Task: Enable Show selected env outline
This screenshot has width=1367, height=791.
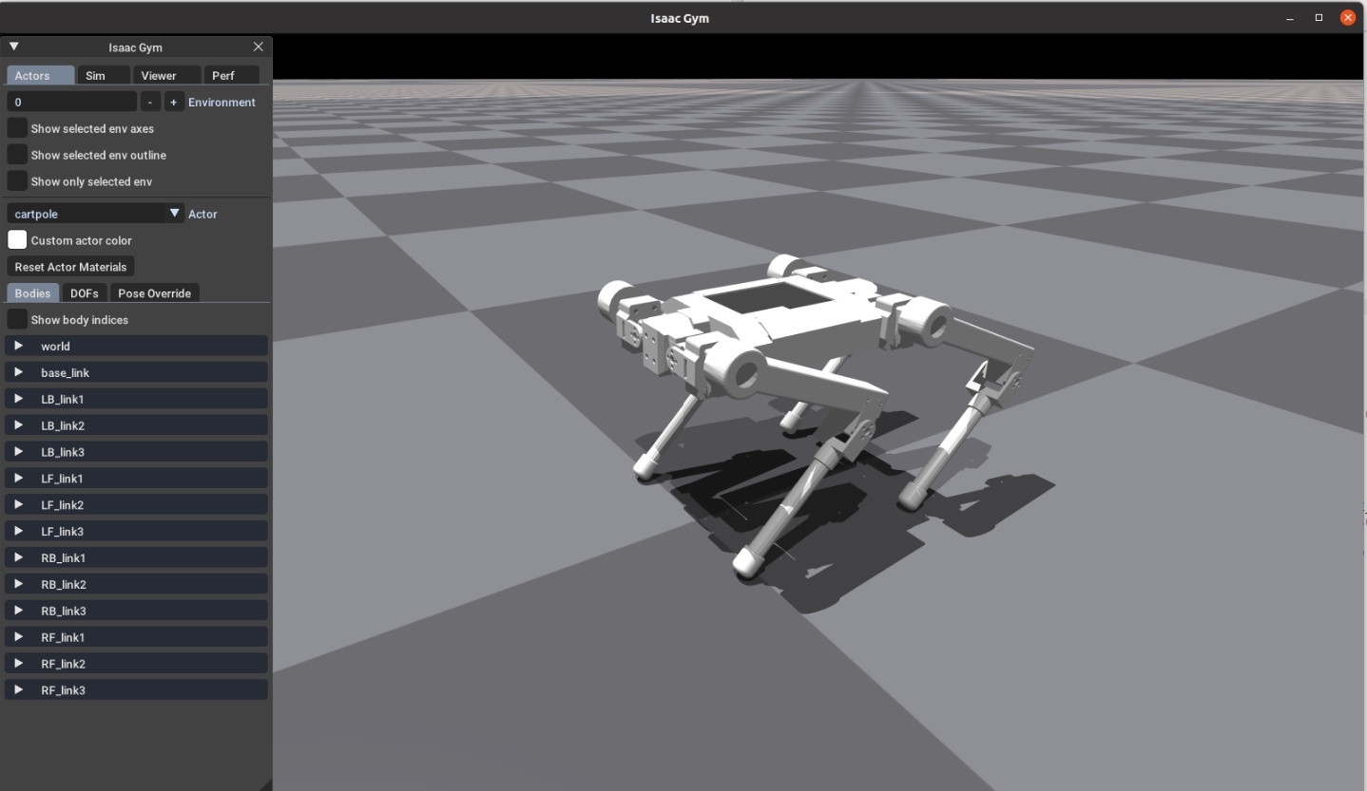Action: click(16, 155)
